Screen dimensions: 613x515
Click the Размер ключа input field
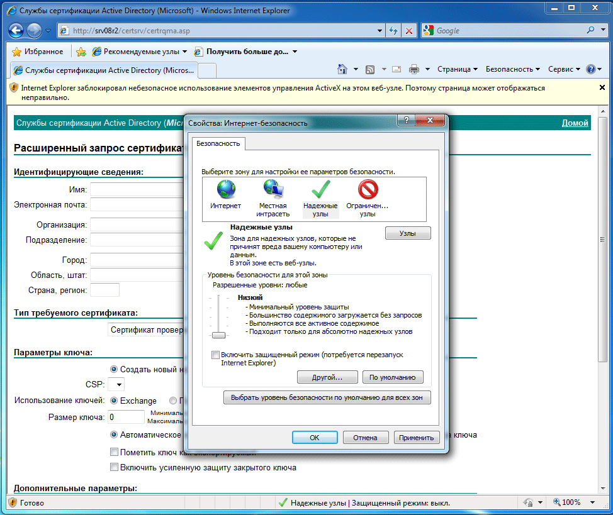[x=126, y=417]
